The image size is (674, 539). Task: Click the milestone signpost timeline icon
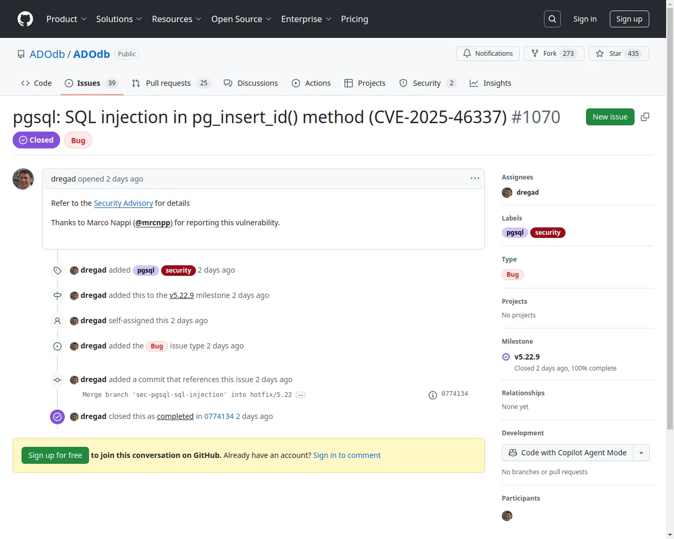pyautogui.click(x=57, y=296)
